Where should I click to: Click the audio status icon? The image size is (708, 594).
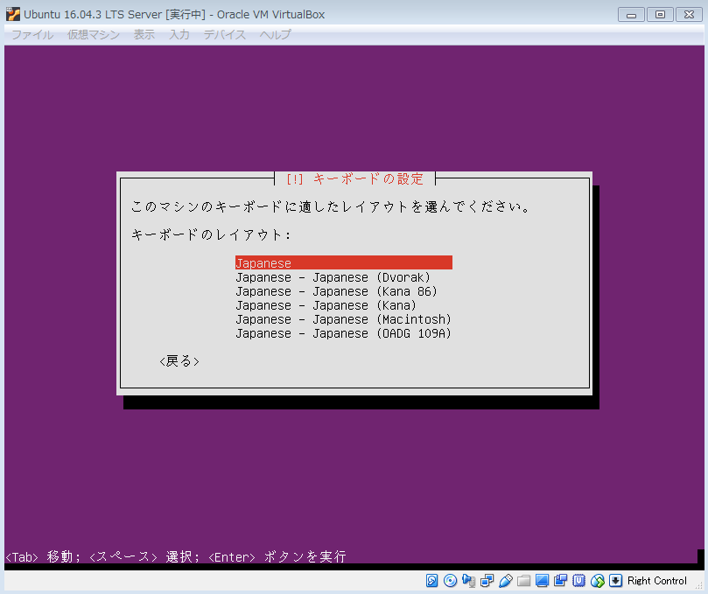point(469,581)
